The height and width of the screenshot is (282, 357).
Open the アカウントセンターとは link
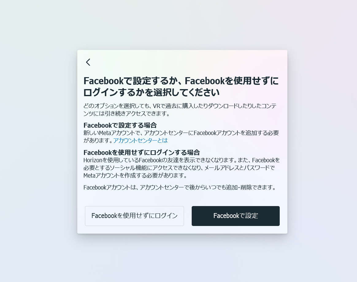click(x=140, y=141)
